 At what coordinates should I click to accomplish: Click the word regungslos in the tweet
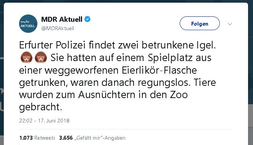164,83
